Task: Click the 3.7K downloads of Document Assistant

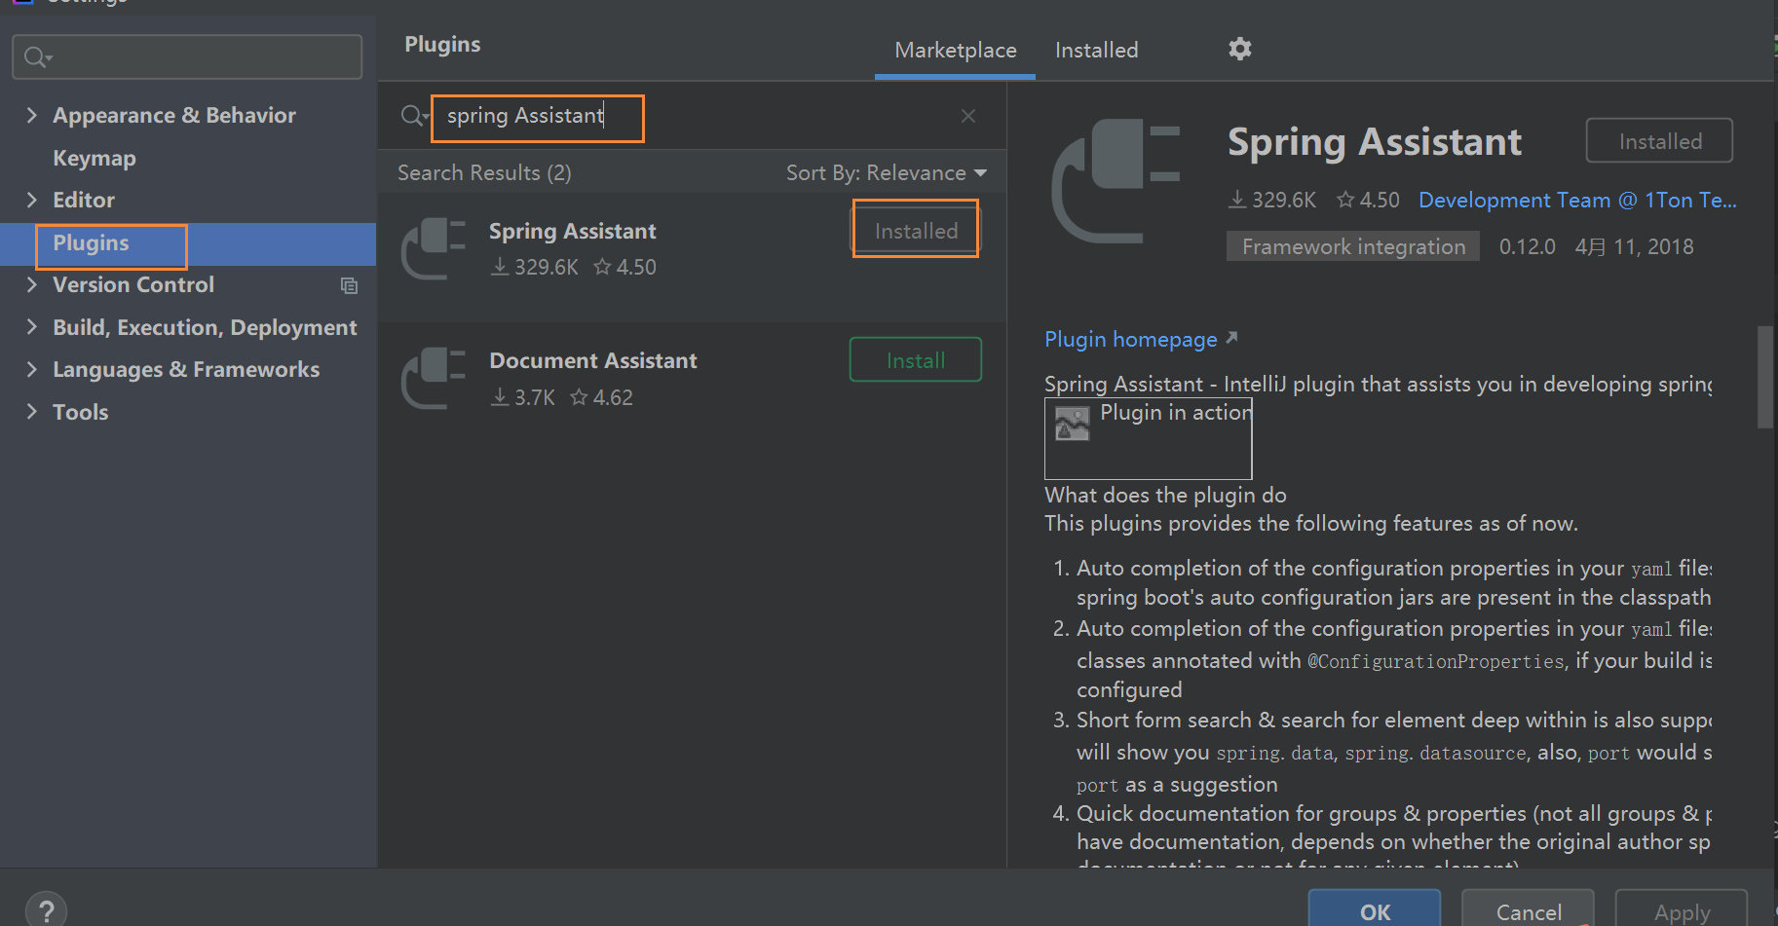Action: 522,397
